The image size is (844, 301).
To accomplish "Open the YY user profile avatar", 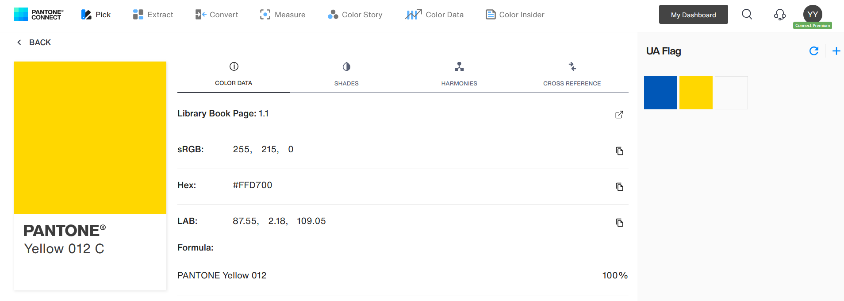I will [x=813, y=14].
